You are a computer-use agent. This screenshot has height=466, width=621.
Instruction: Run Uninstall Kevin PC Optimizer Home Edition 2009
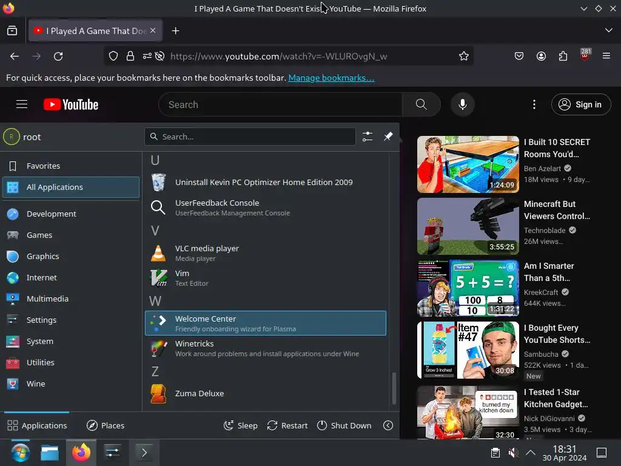tap(266, 182)
